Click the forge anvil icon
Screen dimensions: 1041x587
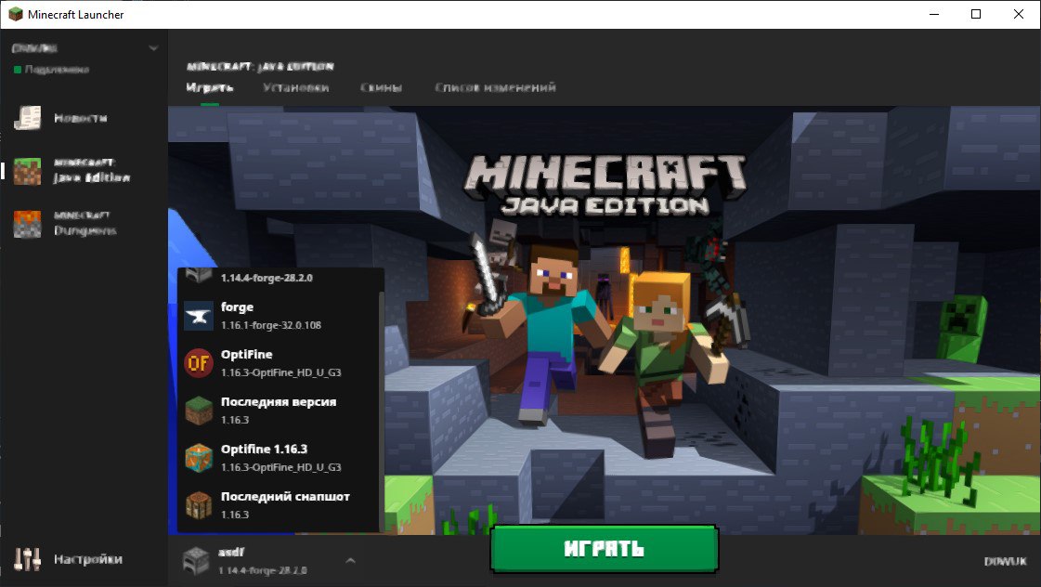tap(199, 316)
